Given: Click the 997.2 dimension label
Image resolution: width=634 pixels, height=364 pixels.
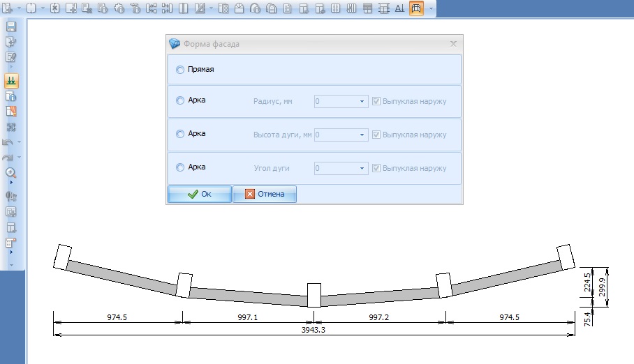Looking at the screenshot, I should pyautogui.click(x=379, y=317).
